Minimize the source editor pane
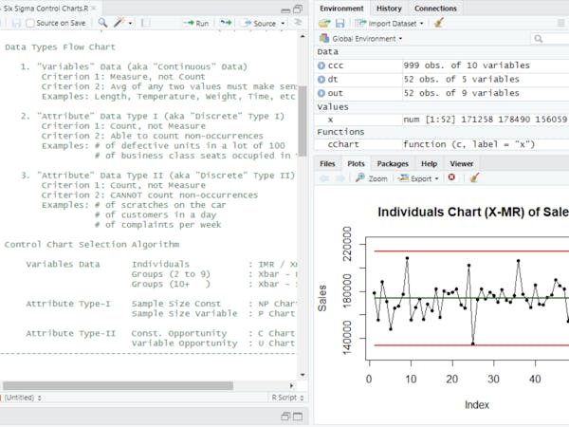Screen dimensions: 569x427 click(x=286, y=9)
